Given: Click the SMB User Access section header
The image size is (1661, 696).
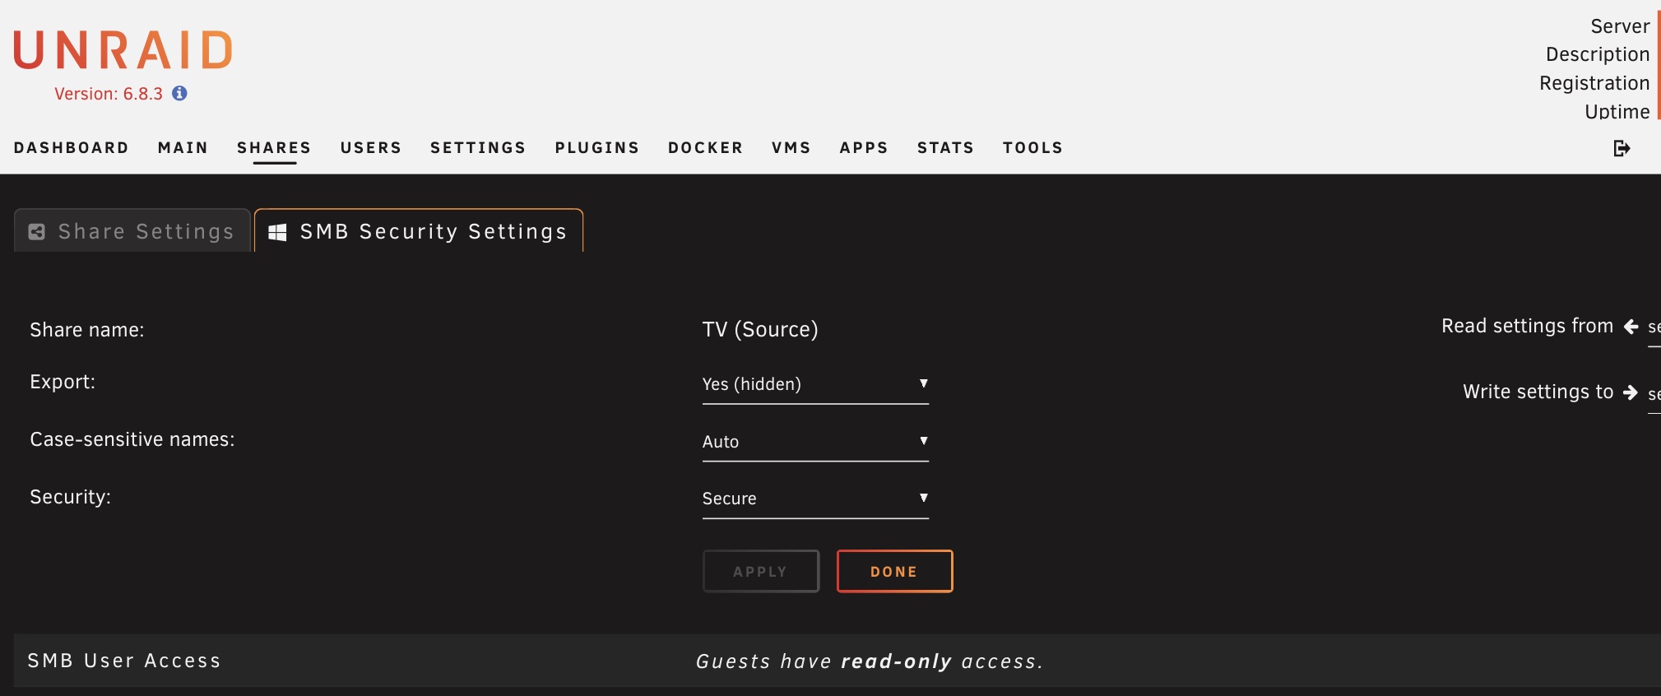Looking at the screenshot, I should pyautogui.click(x=124, y=661).
